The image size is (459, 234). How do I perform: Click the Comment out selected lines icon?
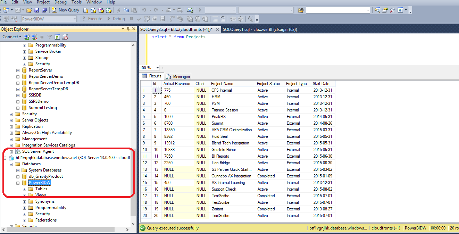pyautogui.click(x=215, y=19)
